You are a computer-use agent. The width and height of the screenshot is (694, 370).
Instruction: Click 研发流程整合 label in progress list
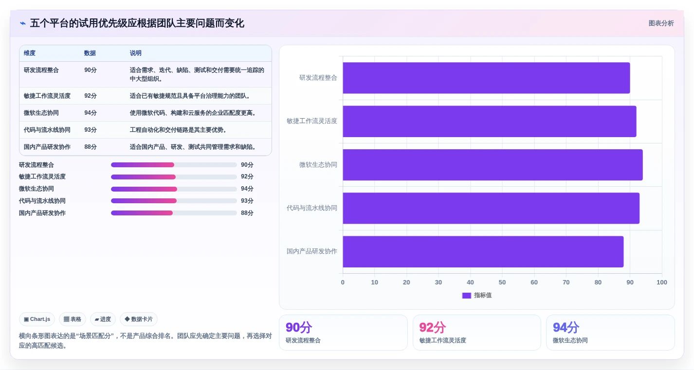click(37, 165)
